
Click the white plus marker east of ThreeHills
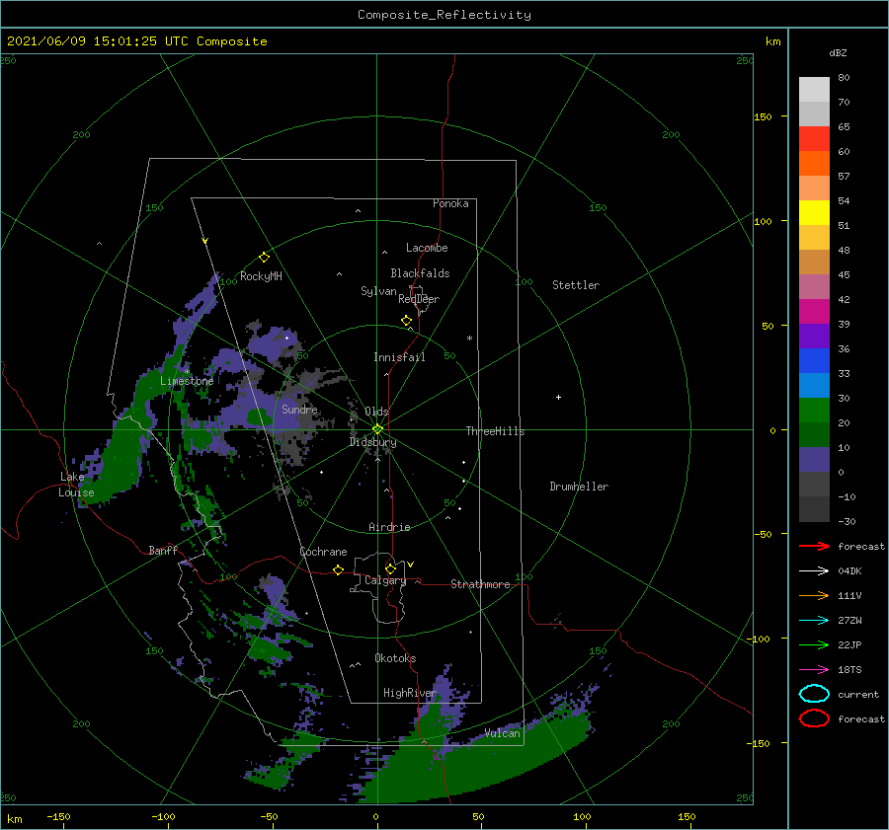click(x=558, y=397)
